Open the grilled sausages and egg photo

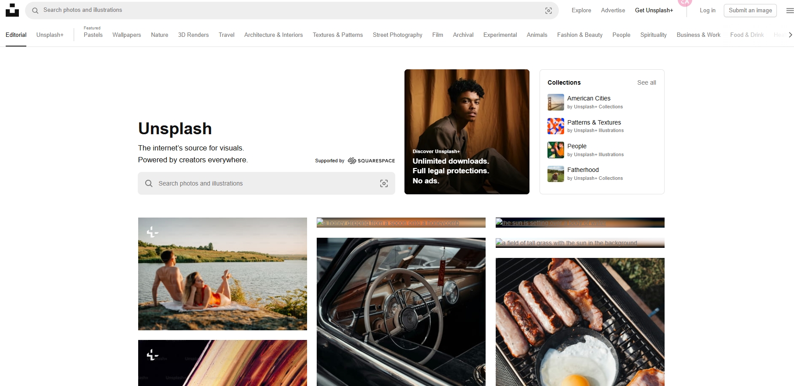point(580,322)
